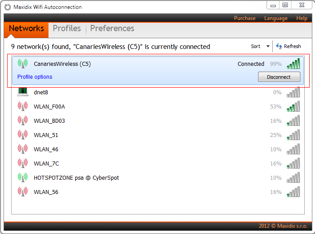Click the Connected status text

(x=251, y=64)
